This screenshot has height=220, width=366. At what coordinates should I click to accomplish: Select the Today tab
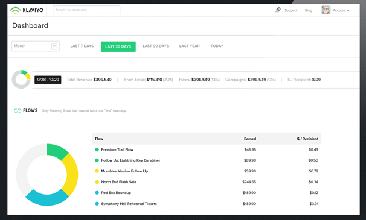click(x=217, y=46)
